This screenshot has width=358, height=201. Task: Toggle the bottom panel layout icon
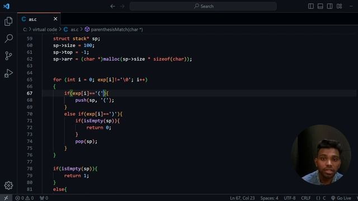pyautogui.click(x=321, y=6)
